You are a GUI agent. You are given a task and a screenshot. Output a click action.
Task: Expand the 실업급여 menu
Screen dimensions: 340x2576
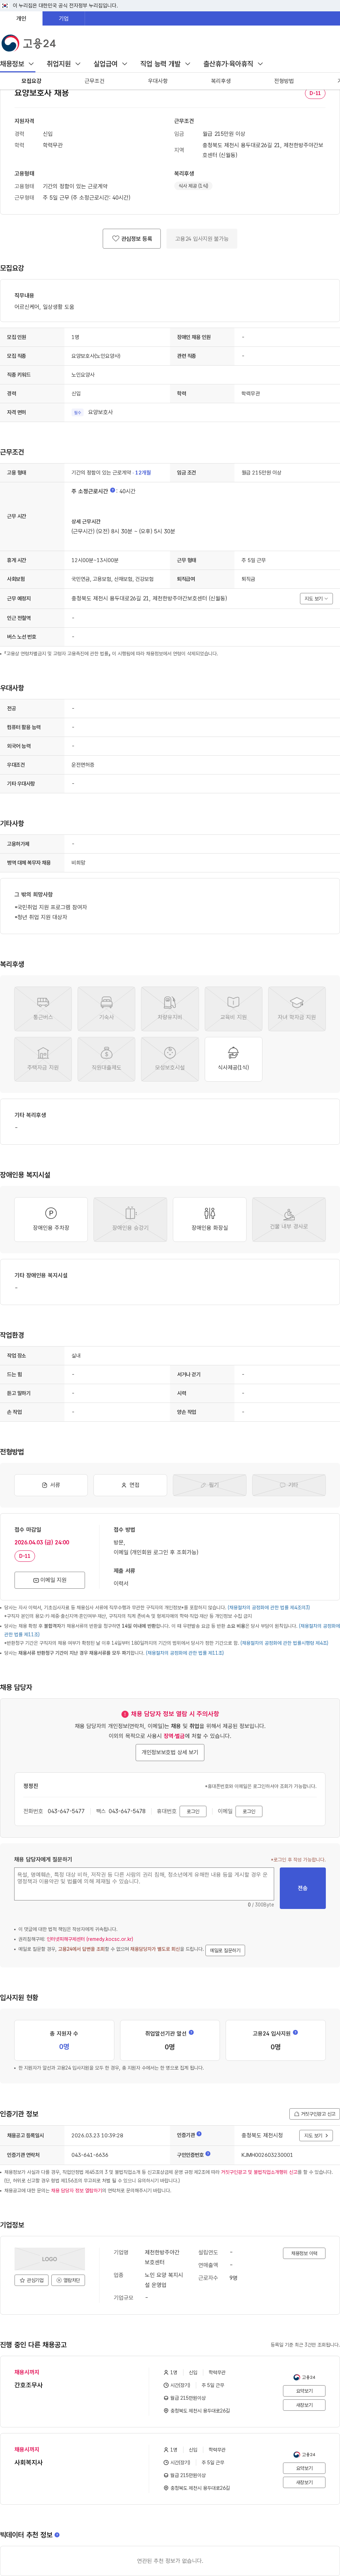click(110, 64)
